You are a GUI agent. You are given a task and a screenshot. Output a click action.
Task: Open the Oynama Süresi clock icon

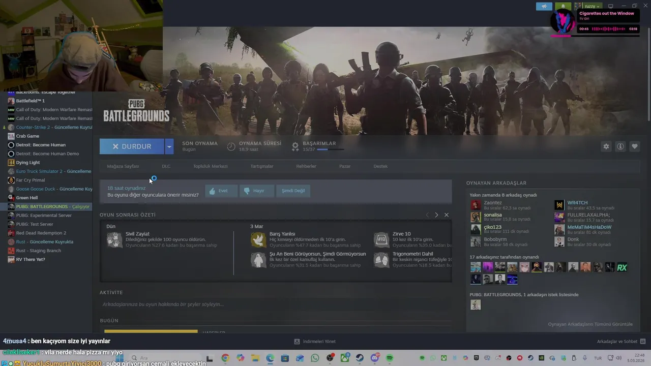click(231, 146)
